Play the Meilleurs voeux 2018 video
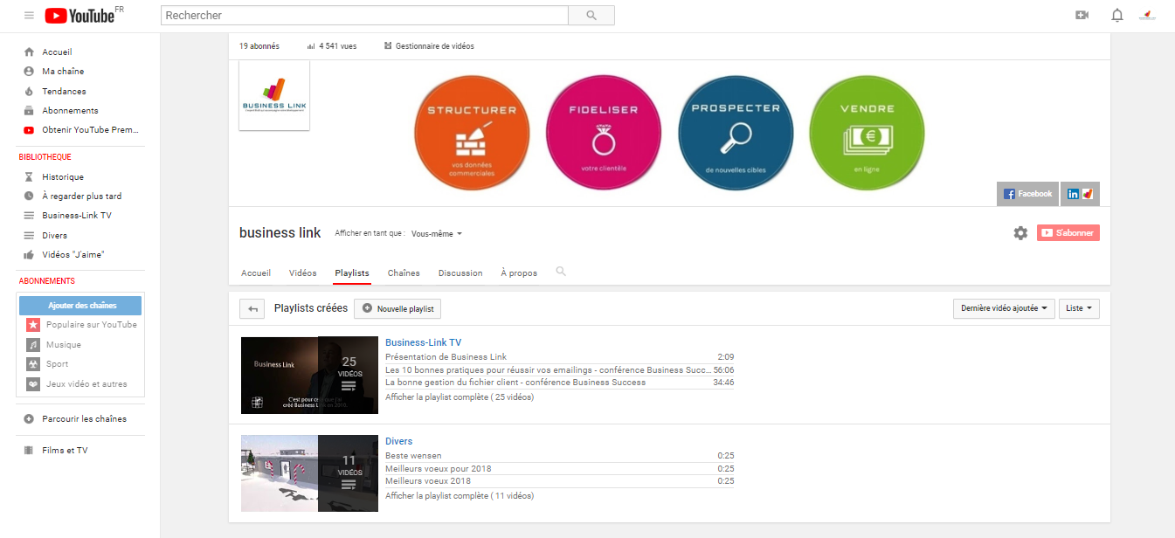This screenshot has width=1175, height=538. 428,481
